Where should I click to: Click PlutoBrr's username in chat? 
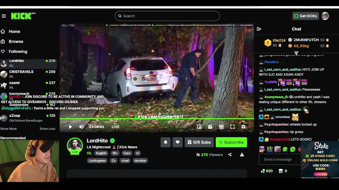pyautogui.click(x=271, y=62)
